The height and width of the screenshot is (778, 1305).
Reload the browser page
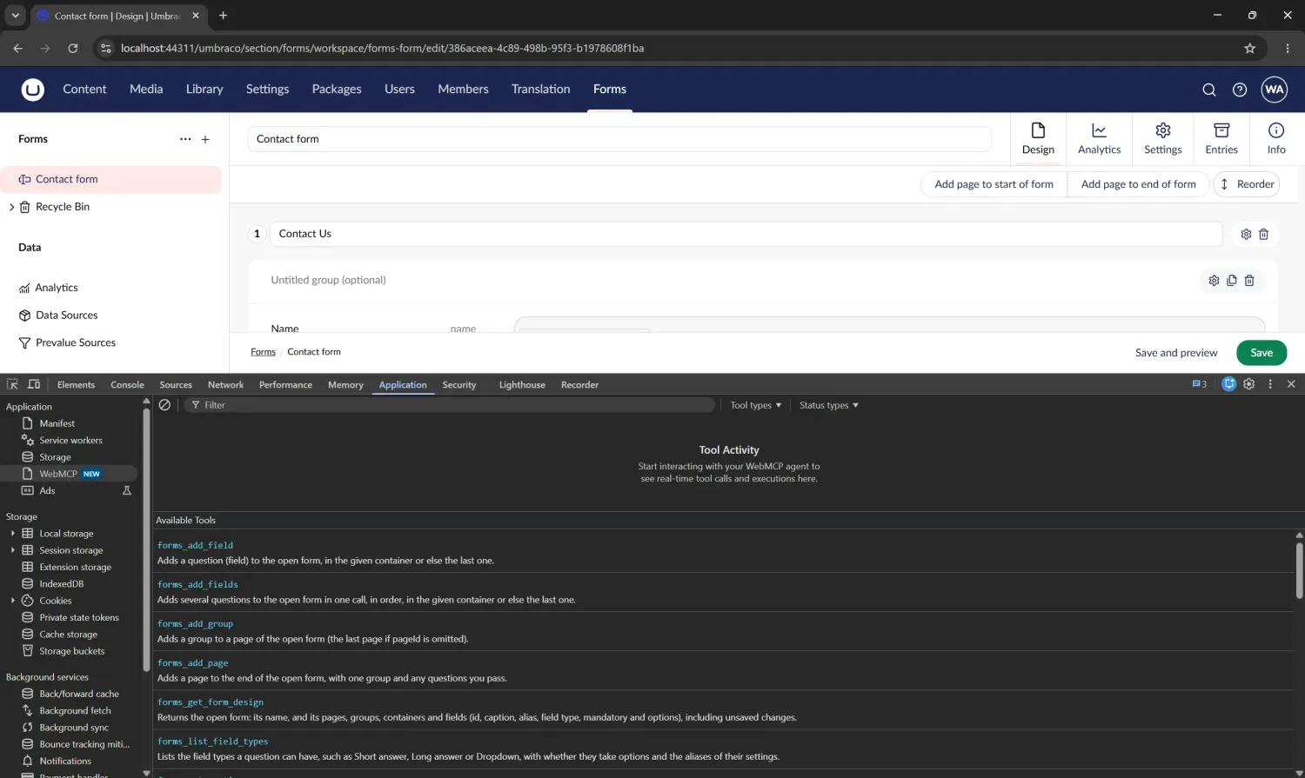[73, 49]
